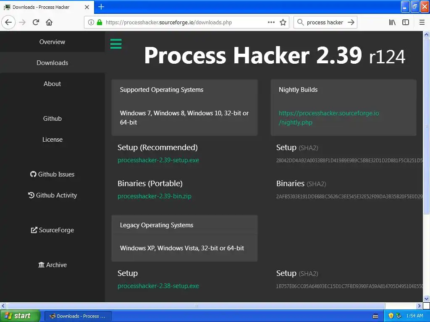Download processhacker-2.39-bin.zip

pyautogui.click(x=155, y=196)
